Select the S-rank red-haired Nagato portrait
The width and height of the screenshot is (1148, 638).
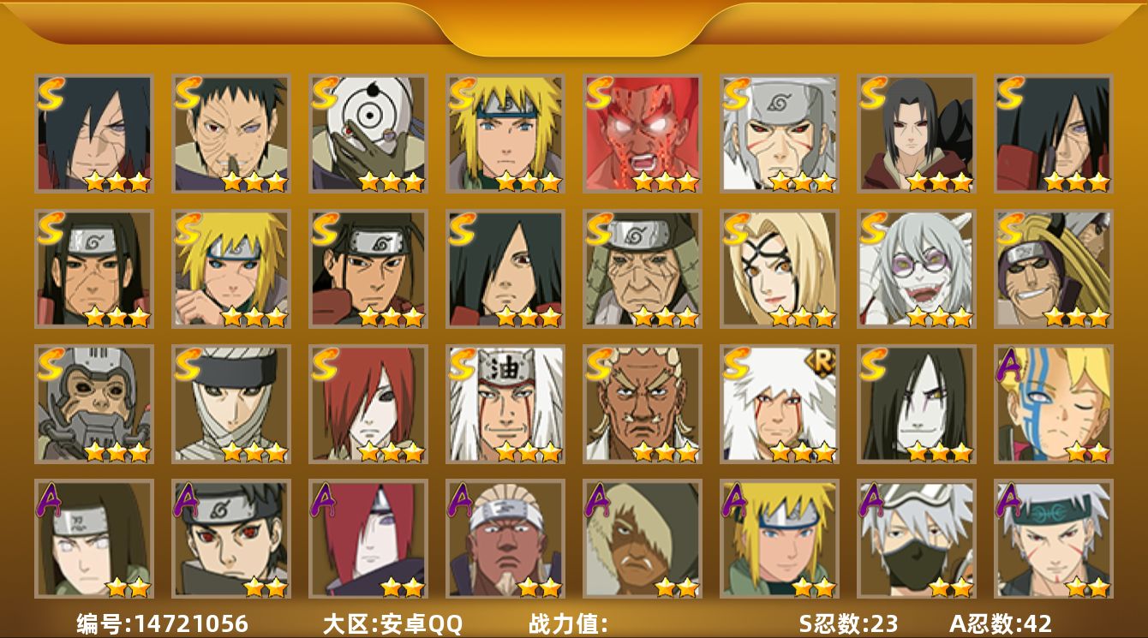tap(368, 403)
